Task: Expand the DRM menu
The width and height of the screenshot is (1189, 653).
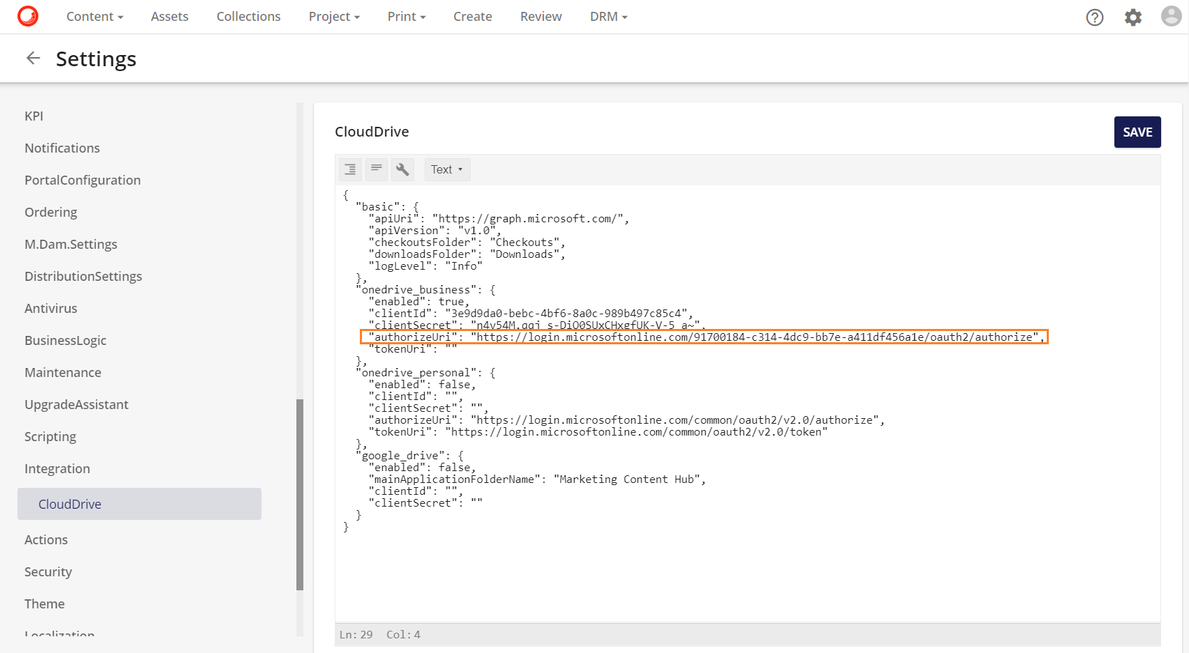Action: (609, 16)
